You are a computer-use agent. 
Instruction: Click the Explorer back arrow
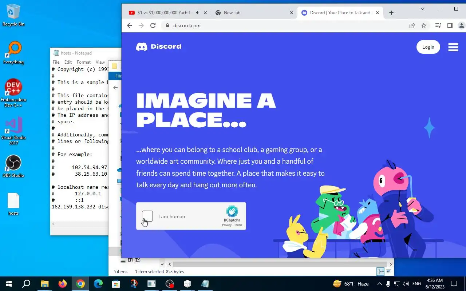[x=115, y=88]
